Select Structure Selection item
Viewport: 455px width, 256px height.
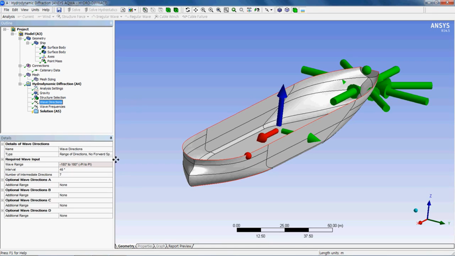click(x=52, y=97)
